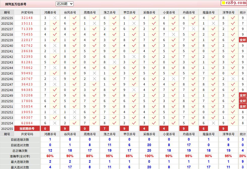The width and height of the screenshot is (247, 169).
Task: Click the X mark for 鸿雁杀号 in row 2025235
Action: tap(55, 18)
